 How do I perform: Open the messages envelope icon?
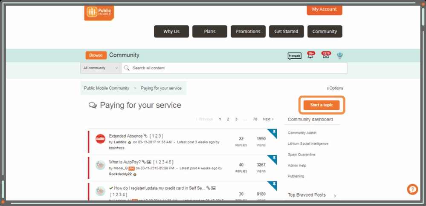(326, 56)
